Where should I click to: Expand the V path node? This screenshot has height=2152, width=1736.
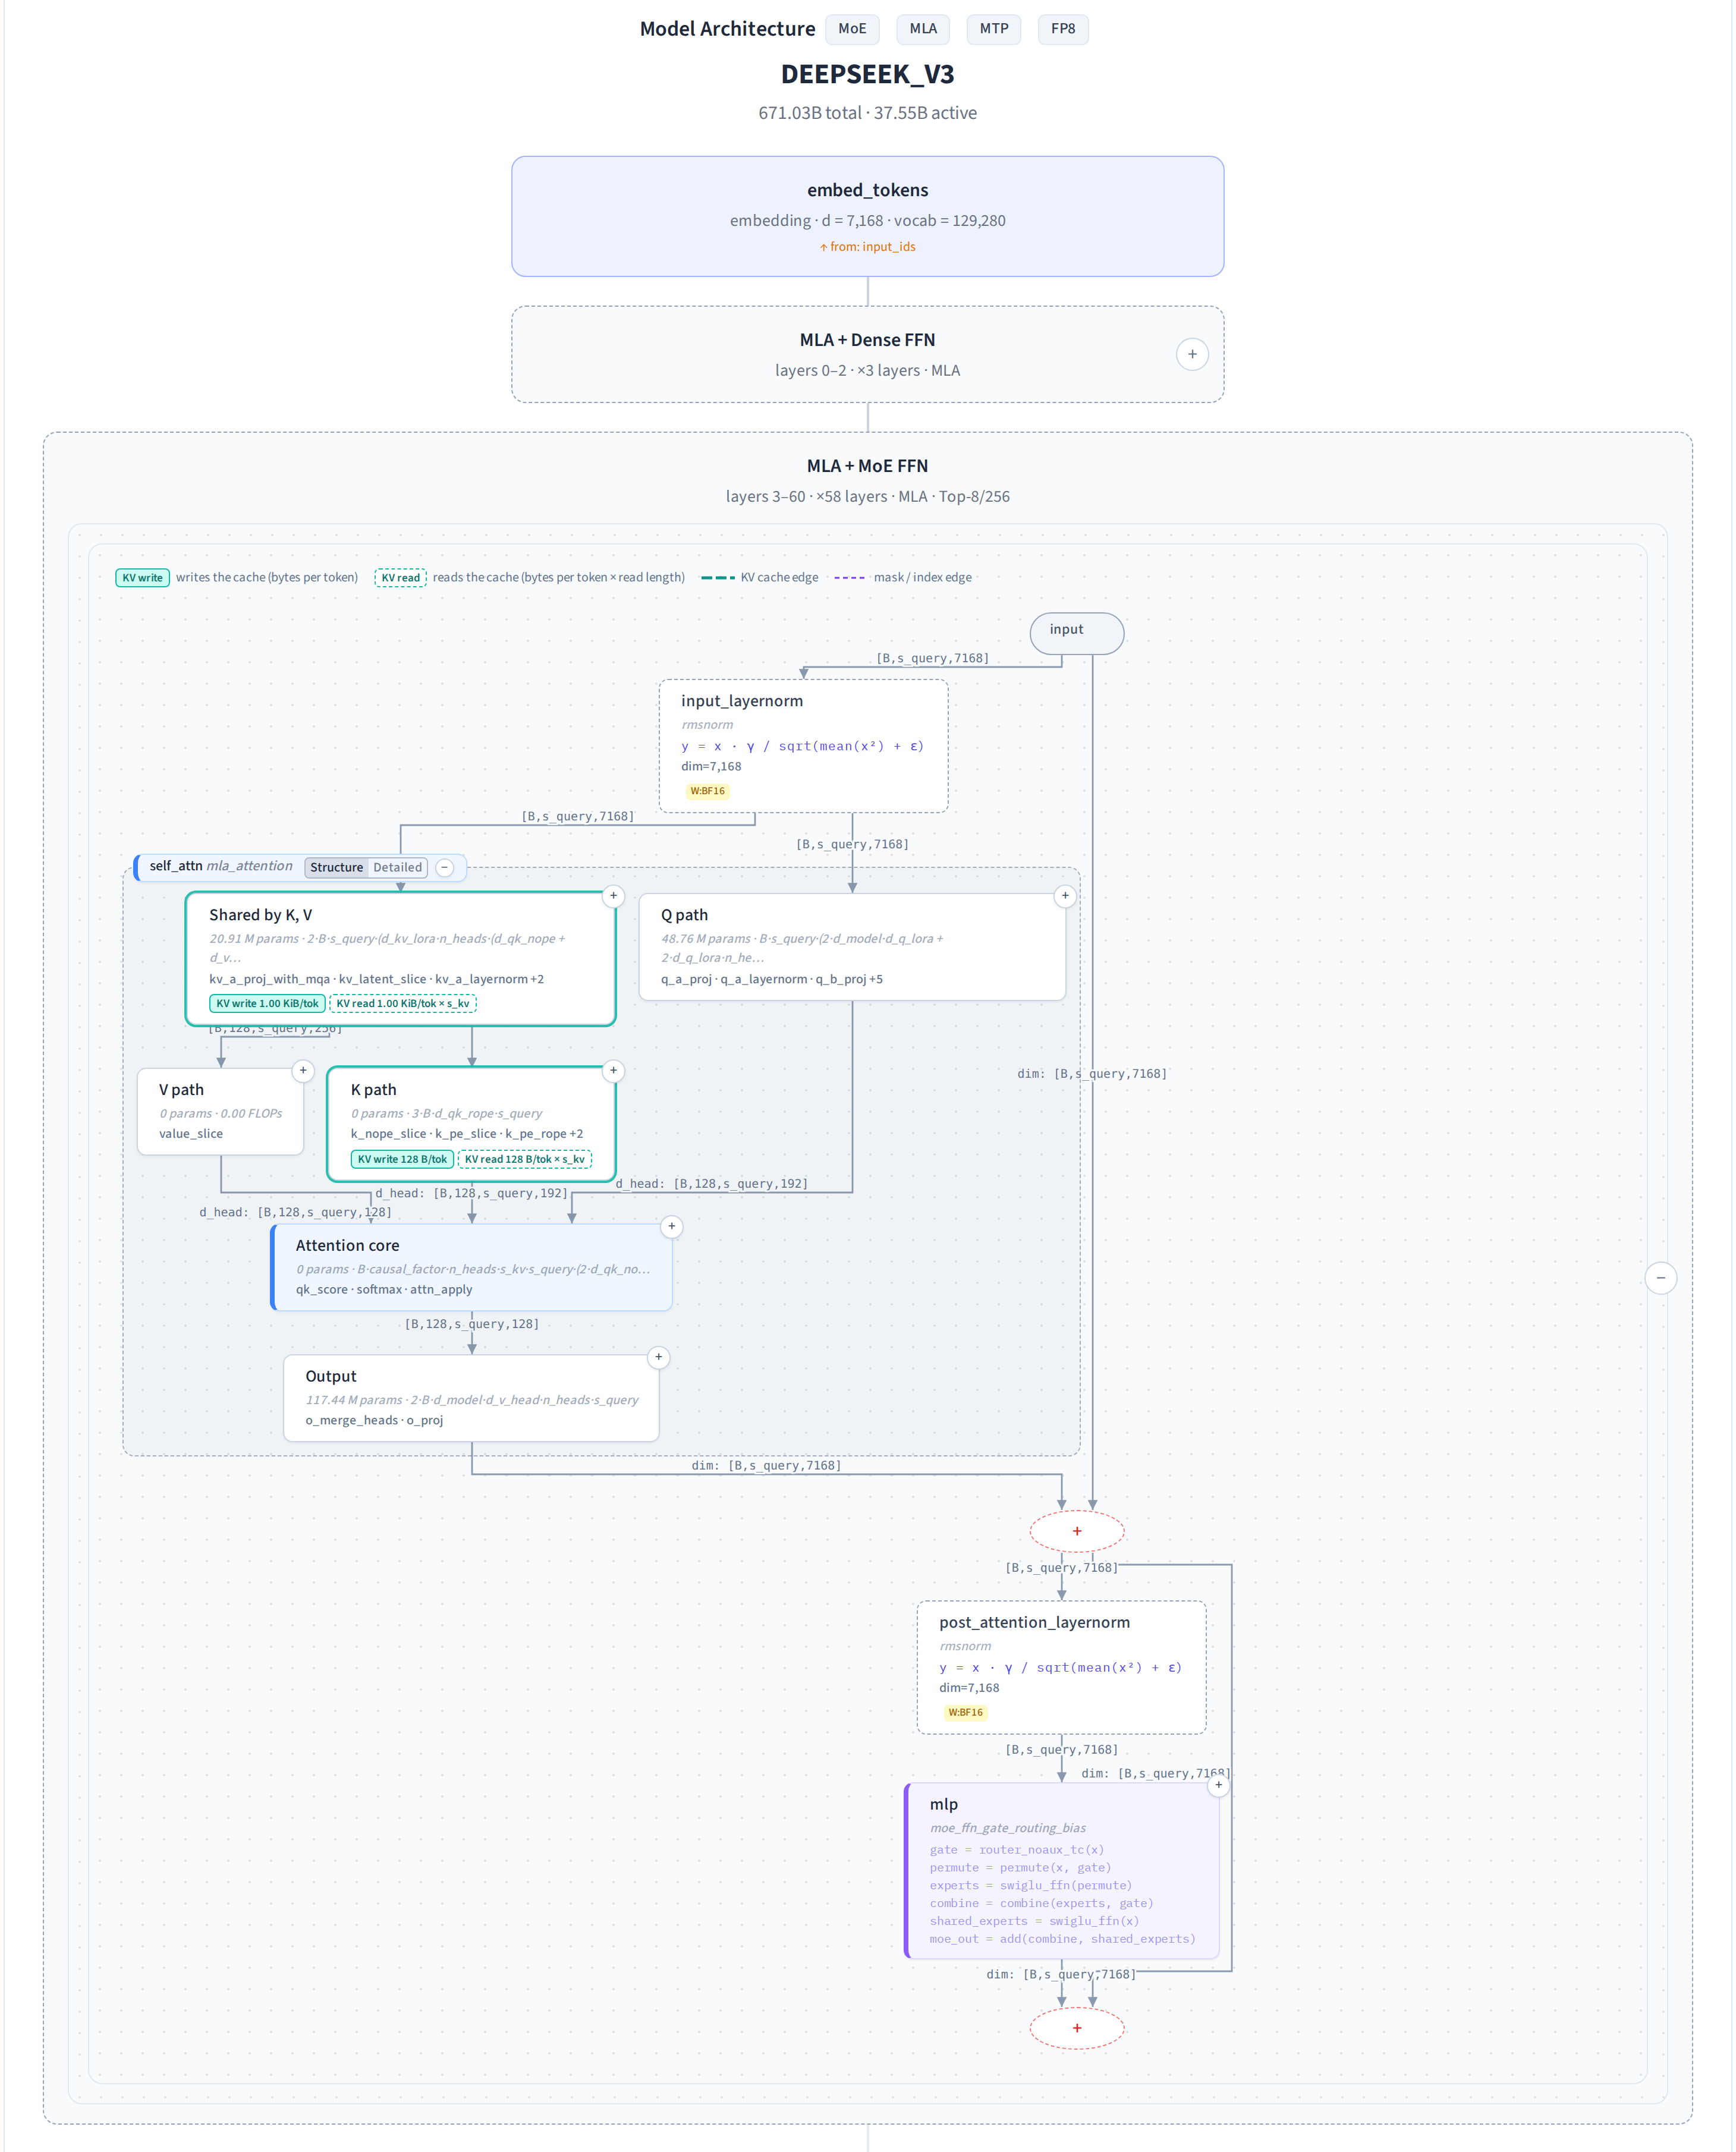(x=303, y=1071)
